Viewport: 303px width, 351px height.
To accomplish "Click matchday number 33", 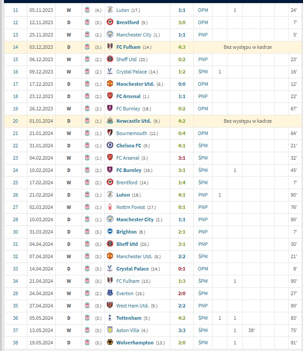I will tap(15, 269).
